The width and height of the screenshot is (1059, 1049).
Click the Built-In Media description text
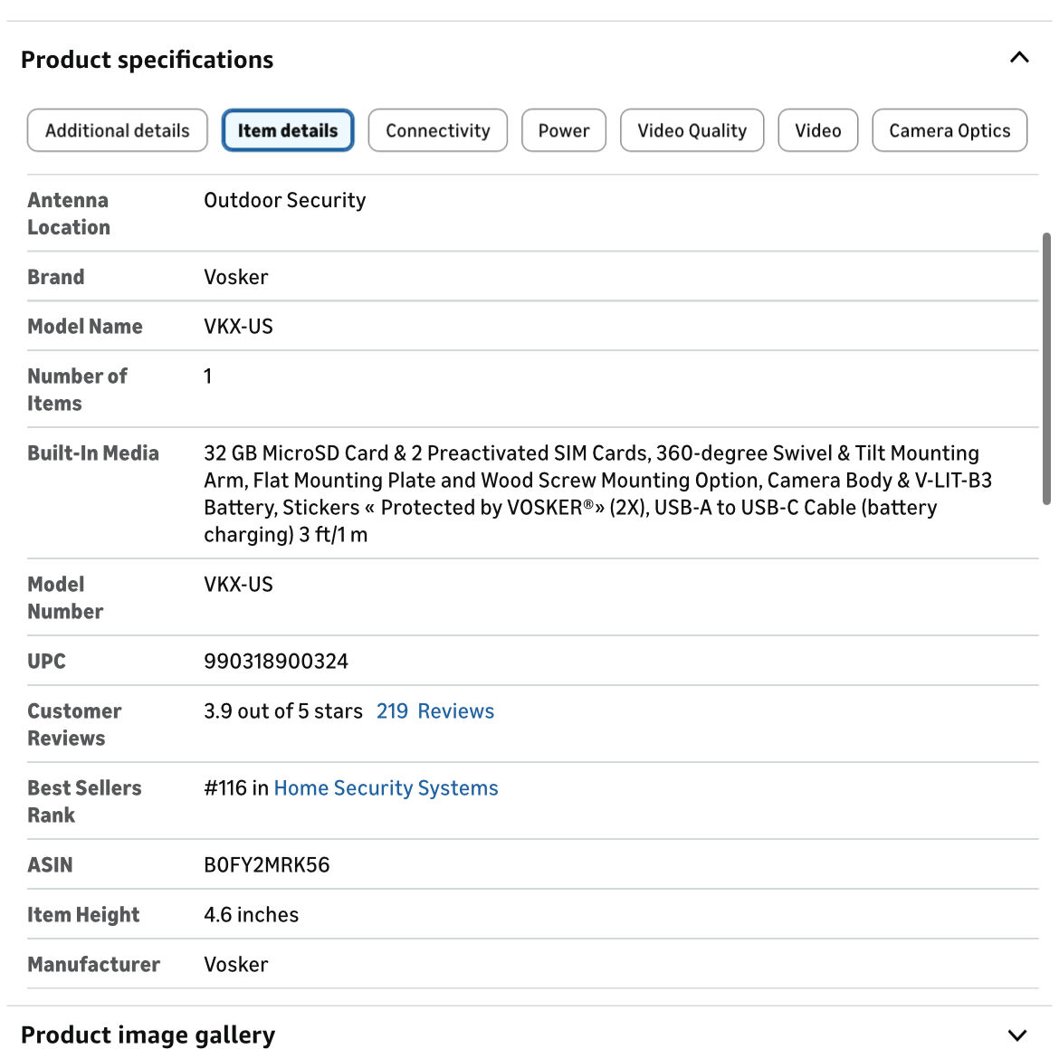click(x=597, y=493)
